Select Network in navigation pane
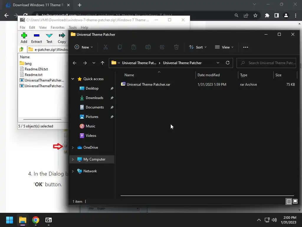Image resolution: width=302 pixels, height=227 pixels. coord(90,171)
